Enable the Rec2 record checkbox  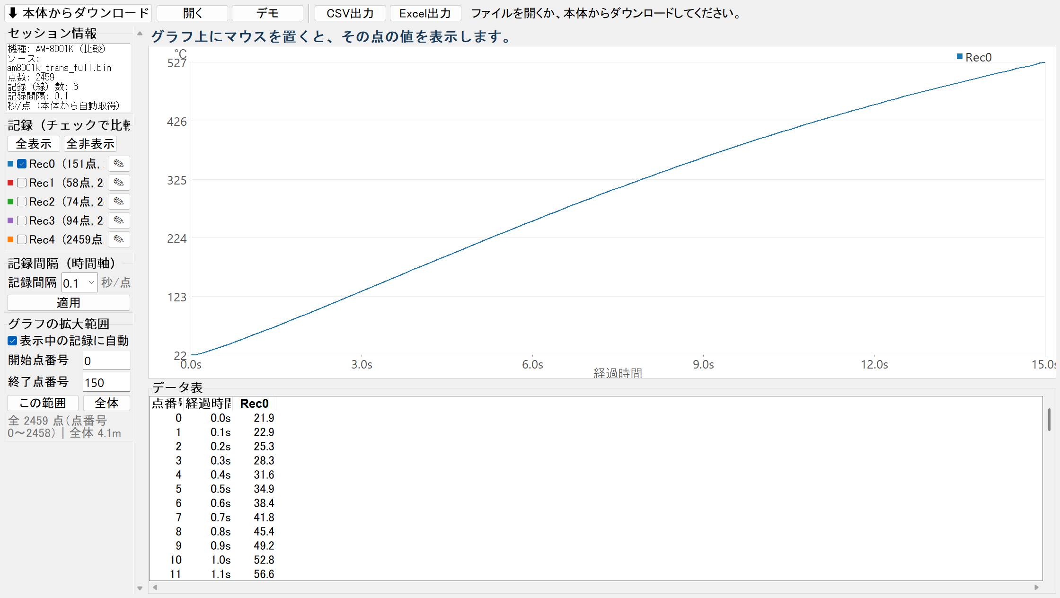(x=22, y=202)
